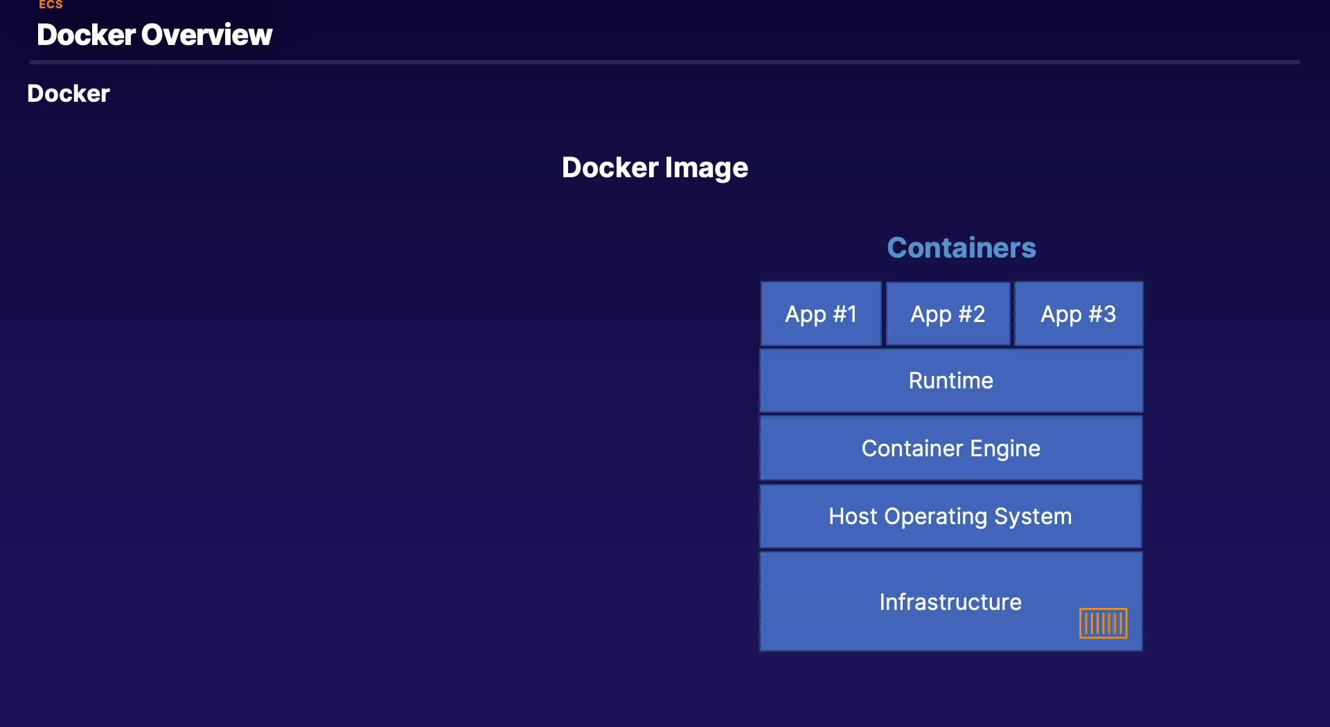
Task: Click the orange ECS label
Action: click(51, 5)
